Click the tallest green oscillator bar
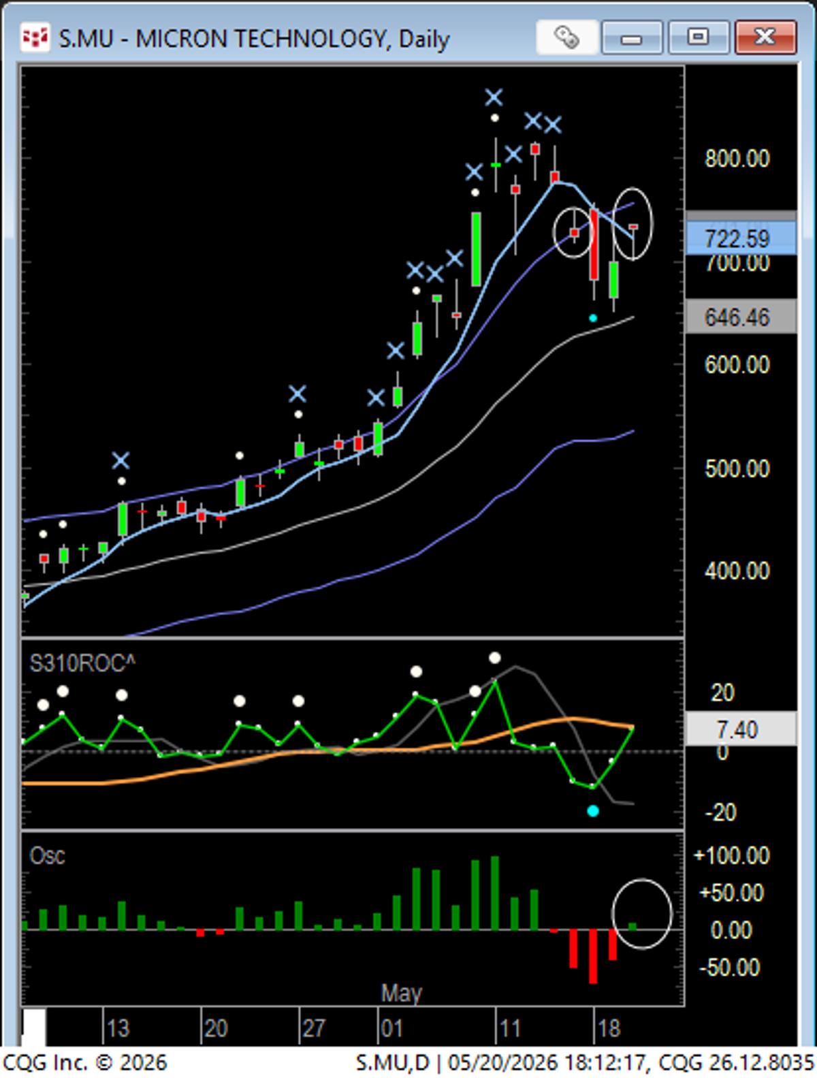The width and height of the screenshot is (817, 1078). pos(495,893)
